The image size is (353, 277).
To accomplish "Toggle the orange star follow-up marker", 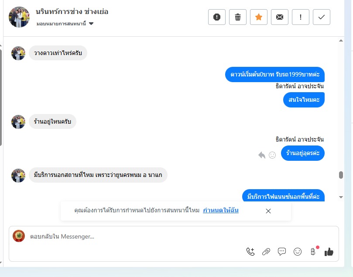I will [x=259, y=17].
